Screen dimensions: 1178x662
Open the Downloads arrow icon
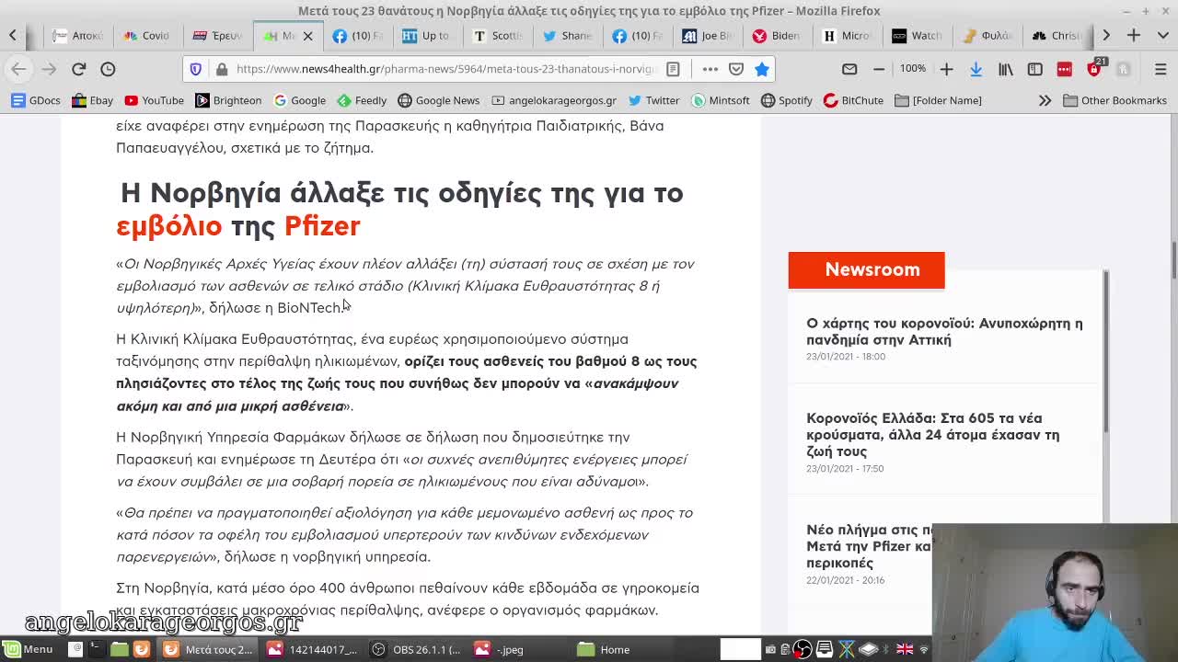(976, 69)
